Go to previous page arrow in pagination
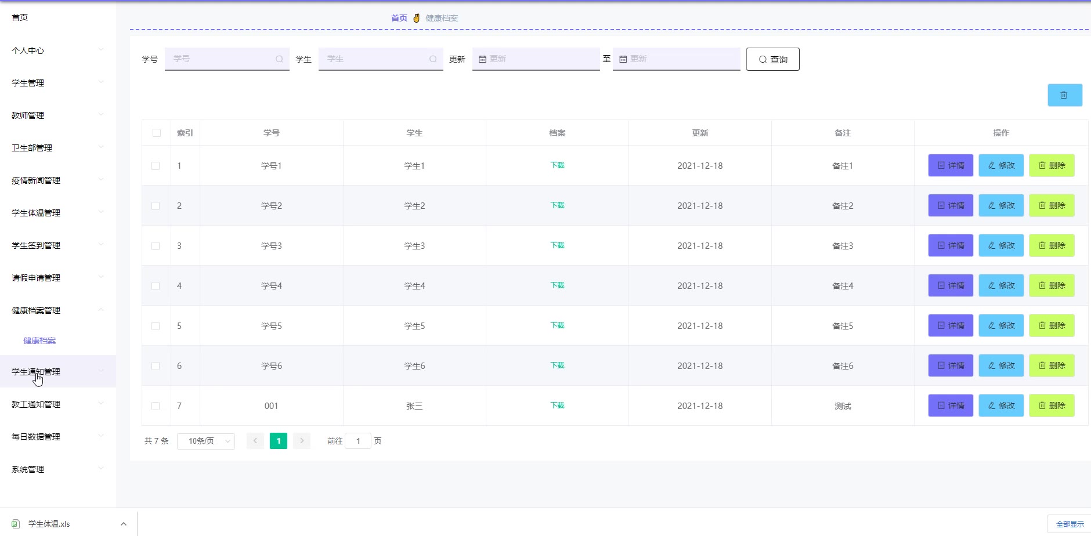This screenshot has width=1091, height=536. (x=255, y=441)
